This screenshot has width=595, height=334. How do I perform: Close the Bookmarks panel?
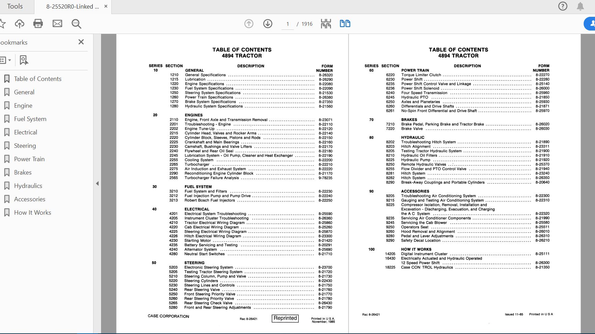[x=81, y=42]
